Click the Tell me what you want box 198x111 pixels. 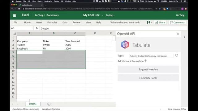[125, 23]
